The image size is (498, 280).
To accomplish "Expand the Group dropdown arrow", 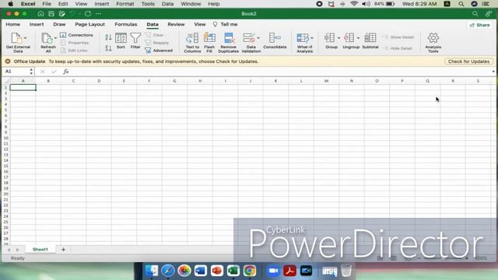I will coord(338,38).
